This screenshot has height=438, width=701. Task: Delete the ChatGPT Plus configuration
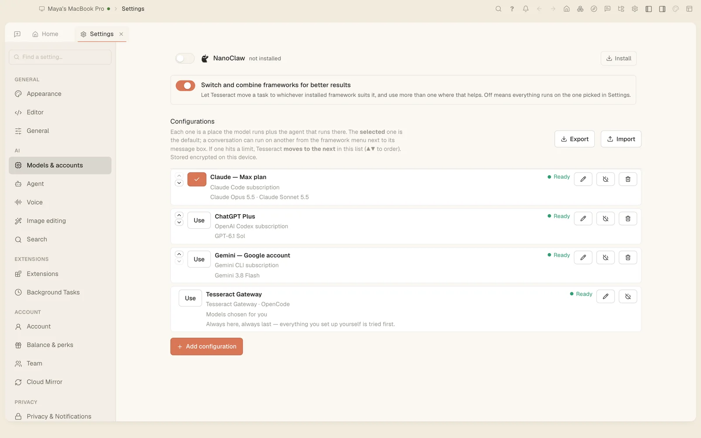(x=628, y=219)
